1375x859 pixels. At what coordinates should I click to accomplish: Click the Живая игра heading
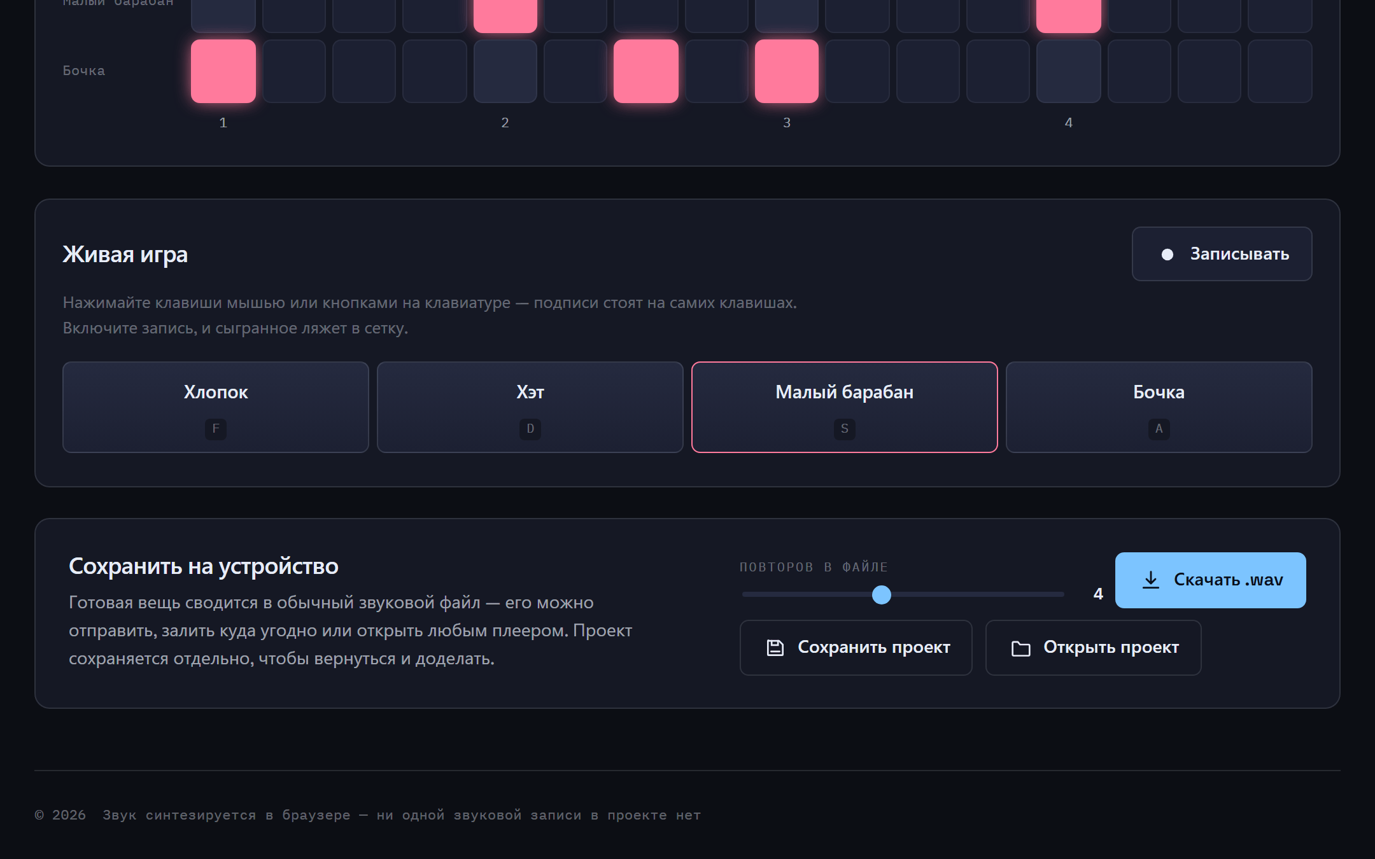pyautogui.click(x=125, y=255)
